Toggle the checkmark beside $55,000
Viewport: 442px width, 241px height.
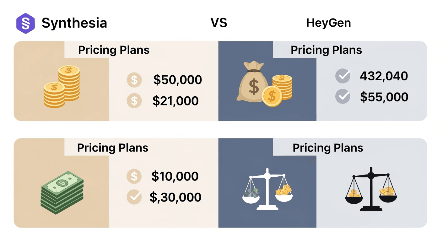point(342,97)
